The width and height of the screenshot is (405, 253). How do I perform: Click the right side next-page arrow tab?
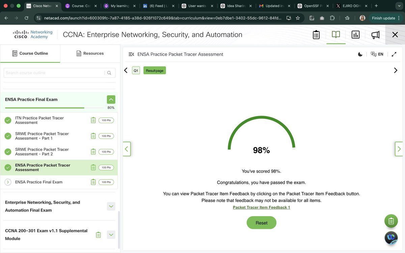point(399,149)
